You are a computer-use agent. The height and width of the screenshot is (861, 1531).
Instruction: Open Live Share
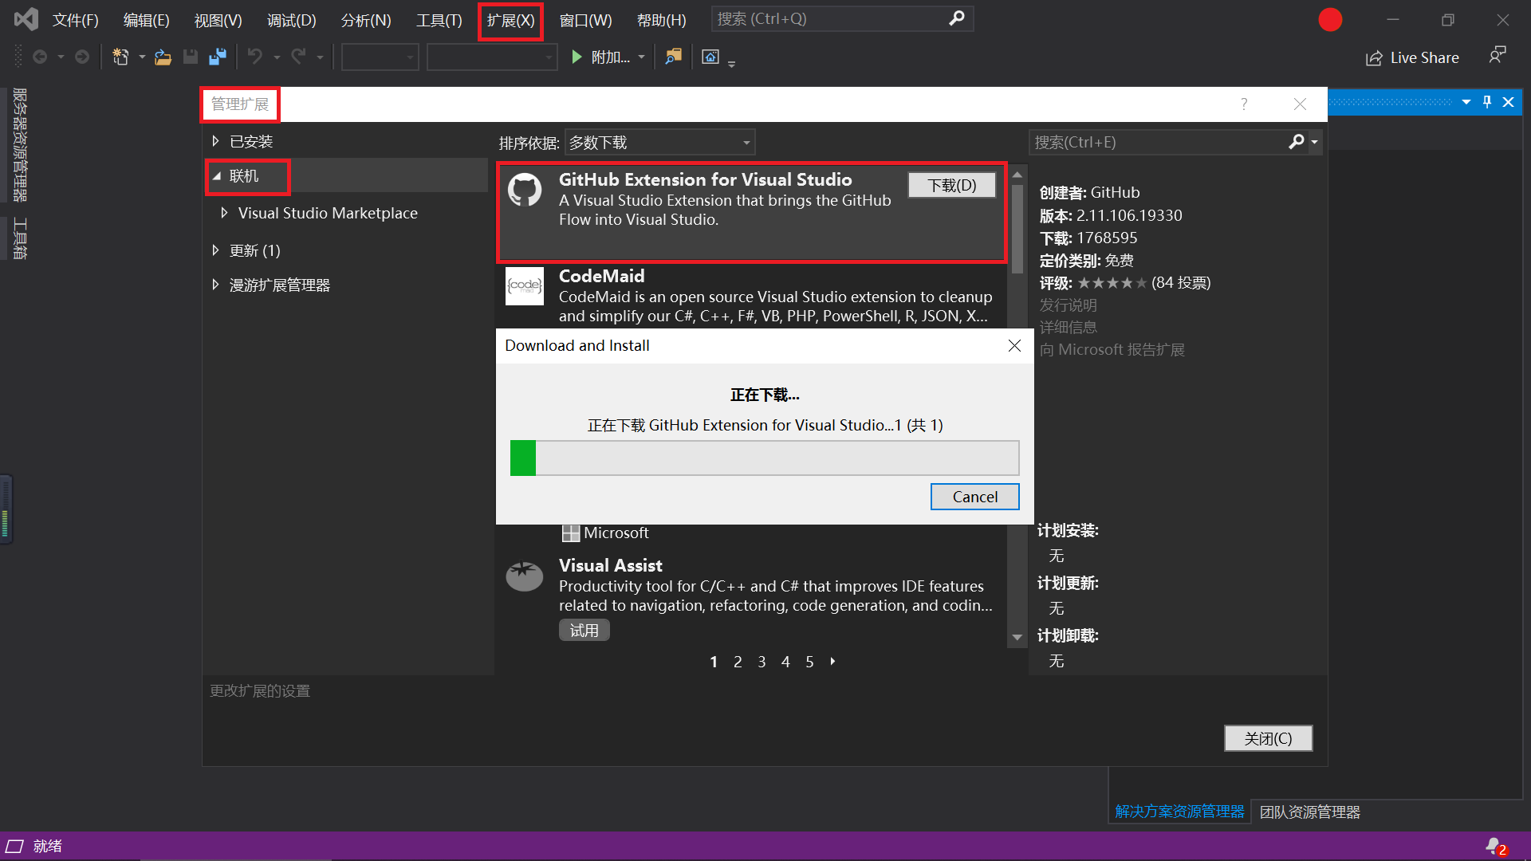[x=1413, y=57]
